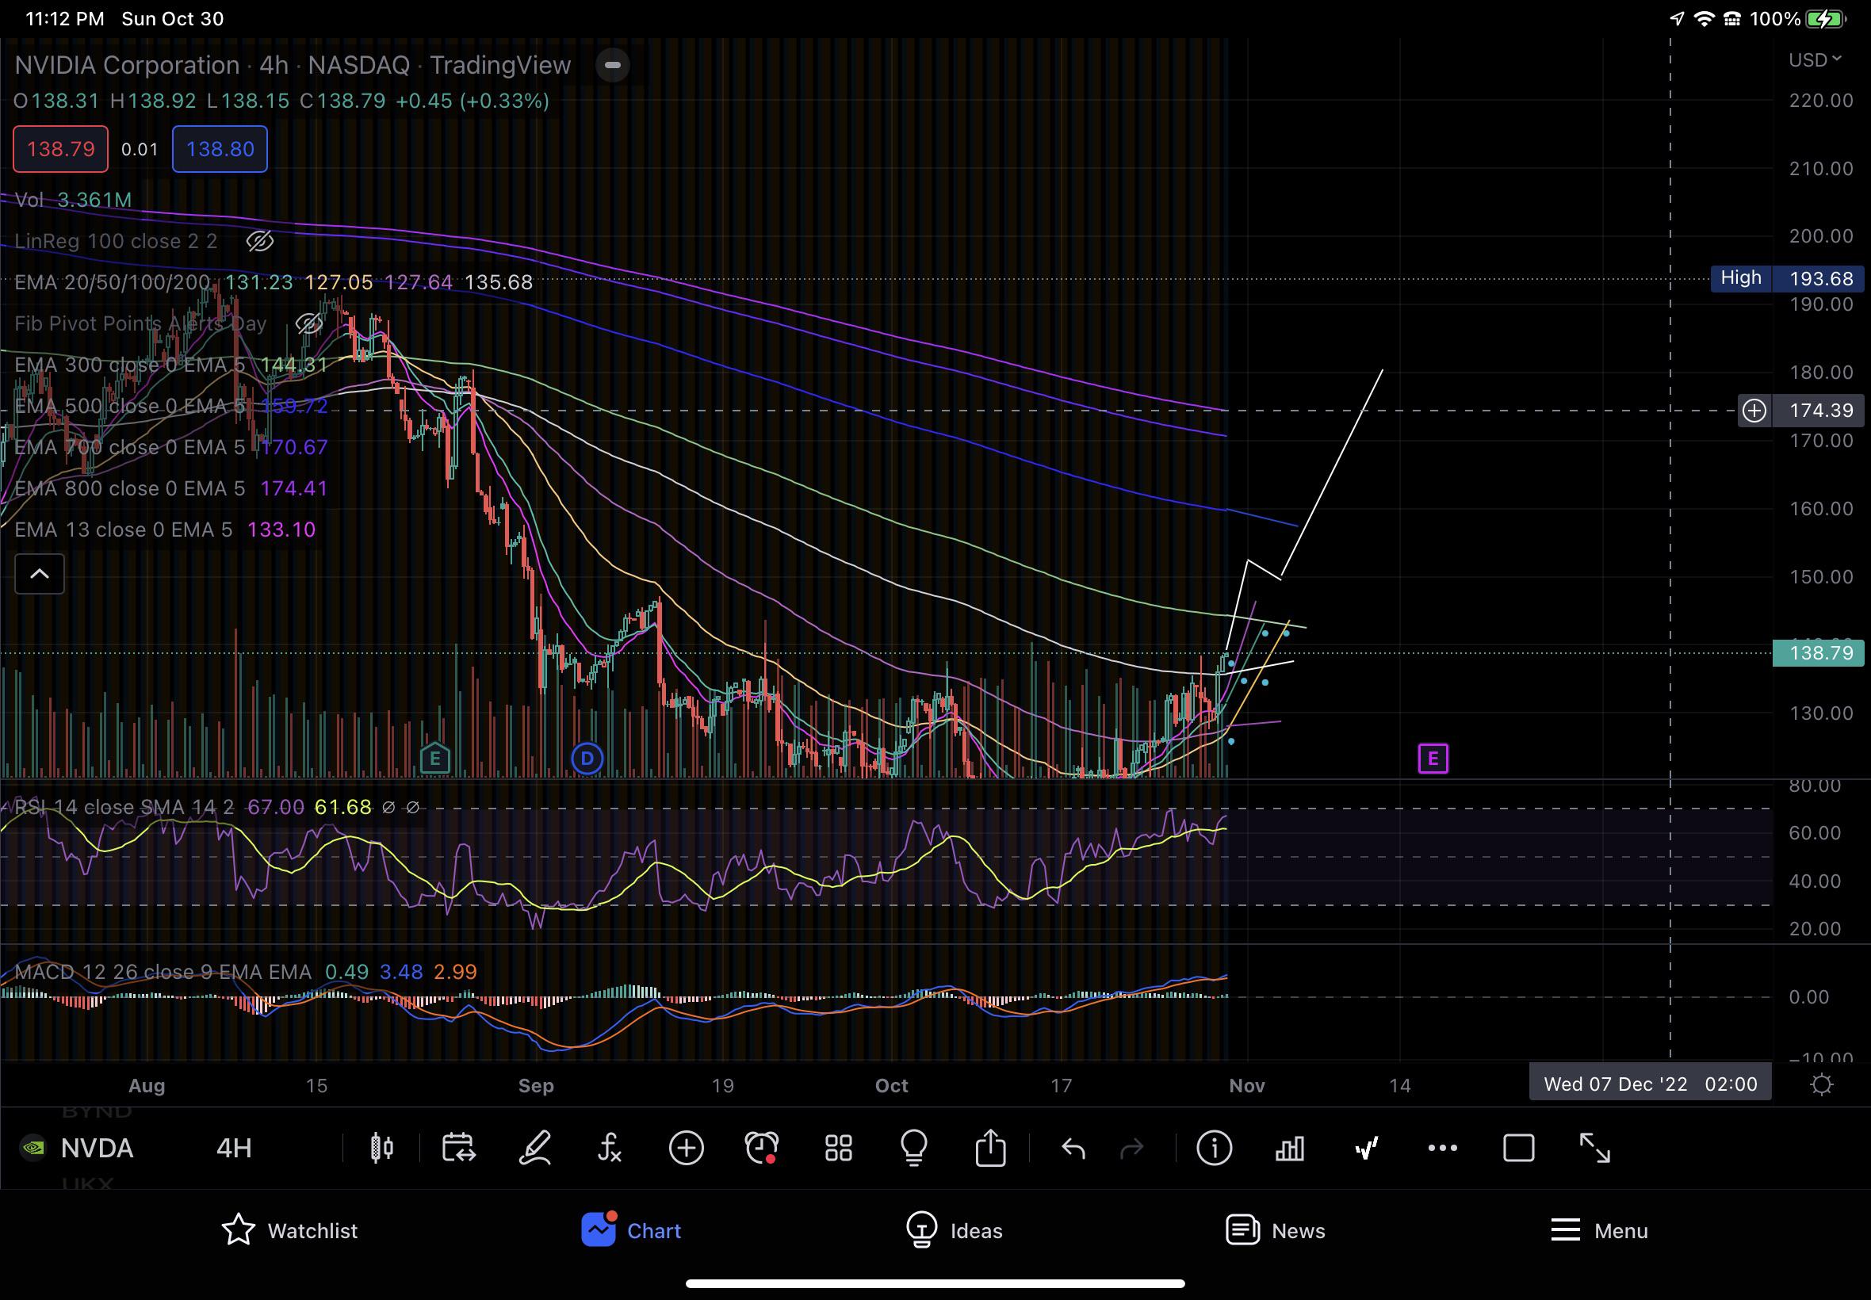
Task: Toggle visibility of Fib Pivot Points indicator
Action: click(308, 323)
